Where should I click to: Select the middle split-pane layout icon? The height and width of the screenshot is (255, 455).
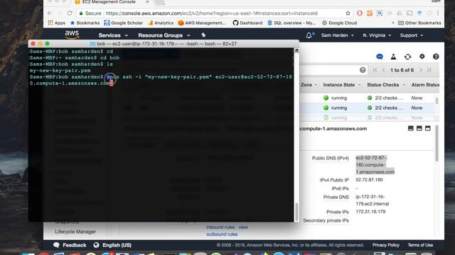pyautogui.click(x=419, y=128)
